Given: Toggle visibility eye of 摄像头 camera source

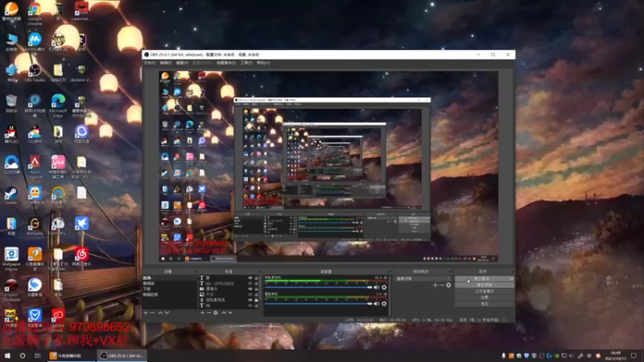Looking at the screenshot, I should [250, 289].
